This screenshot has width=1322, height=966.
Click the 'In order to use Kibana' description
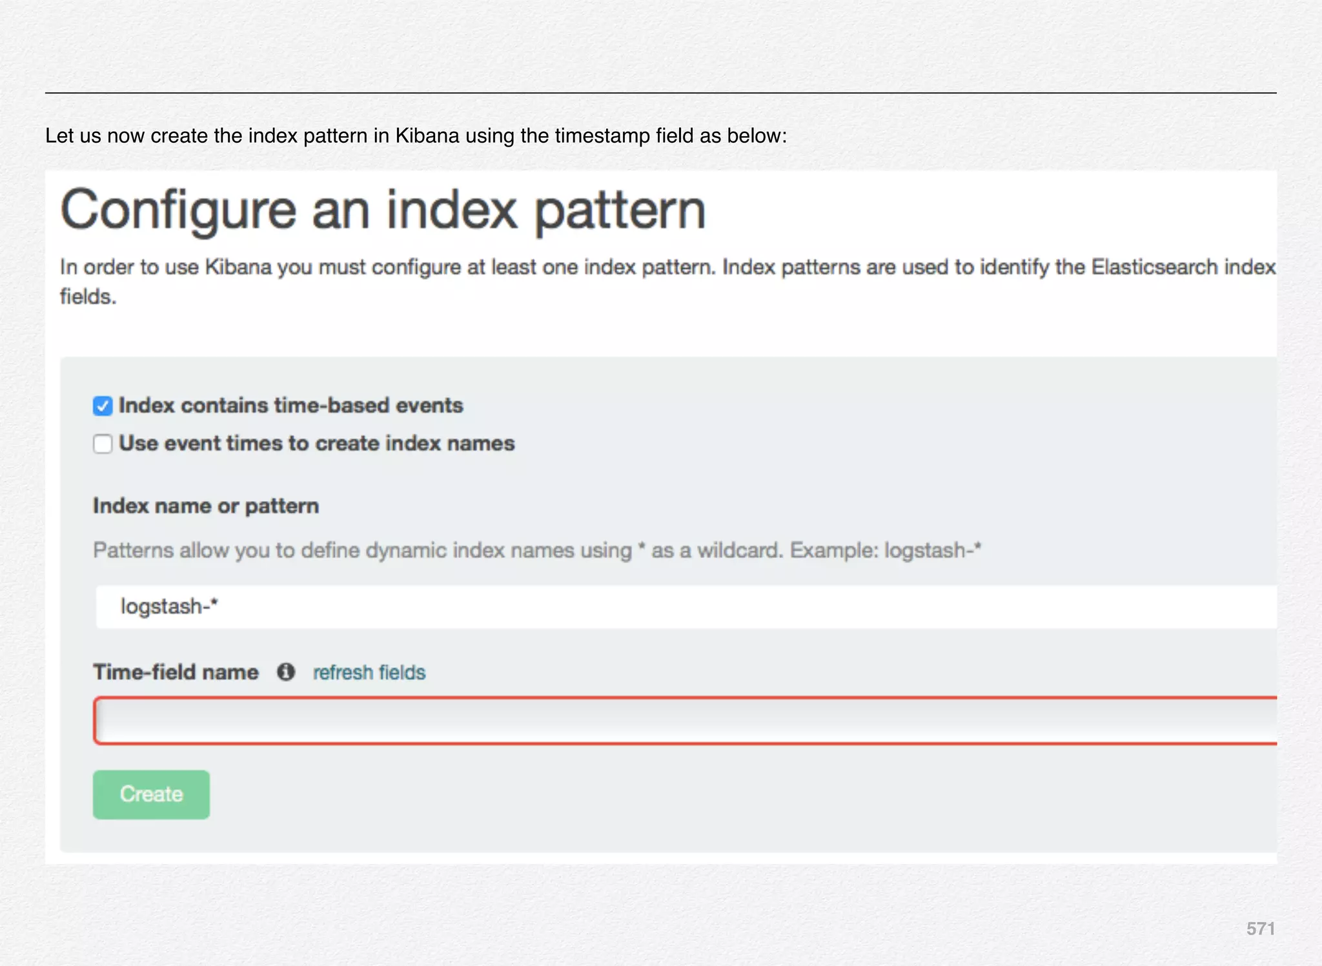668,282
